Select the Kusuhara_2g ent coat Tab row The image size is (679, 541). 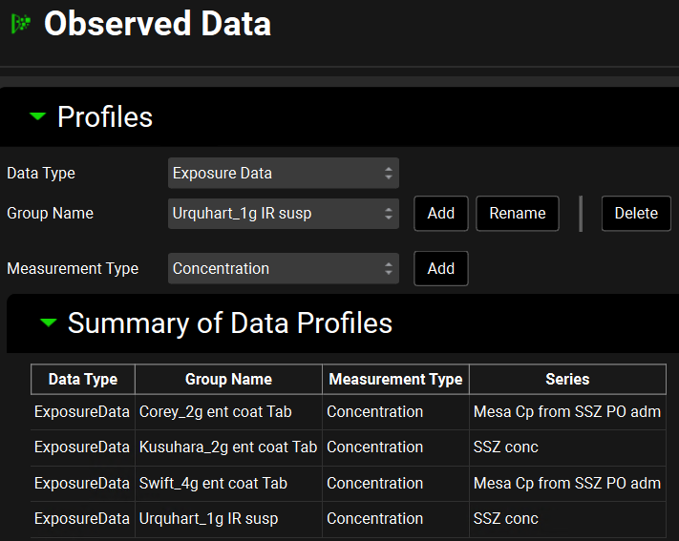click(x=228, y=447)
